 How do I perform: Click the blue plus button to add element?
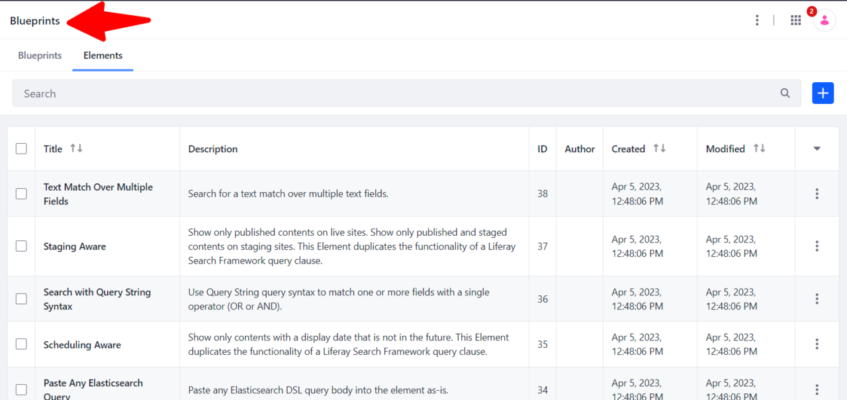(823, 93)
